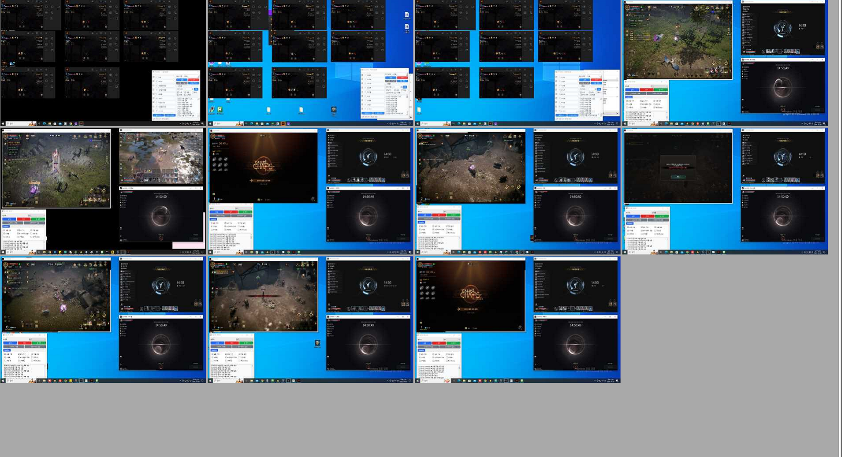Select small blue tab in bottom-row second desktop panel
Screen dimensions: 845x457
point(214,350)
